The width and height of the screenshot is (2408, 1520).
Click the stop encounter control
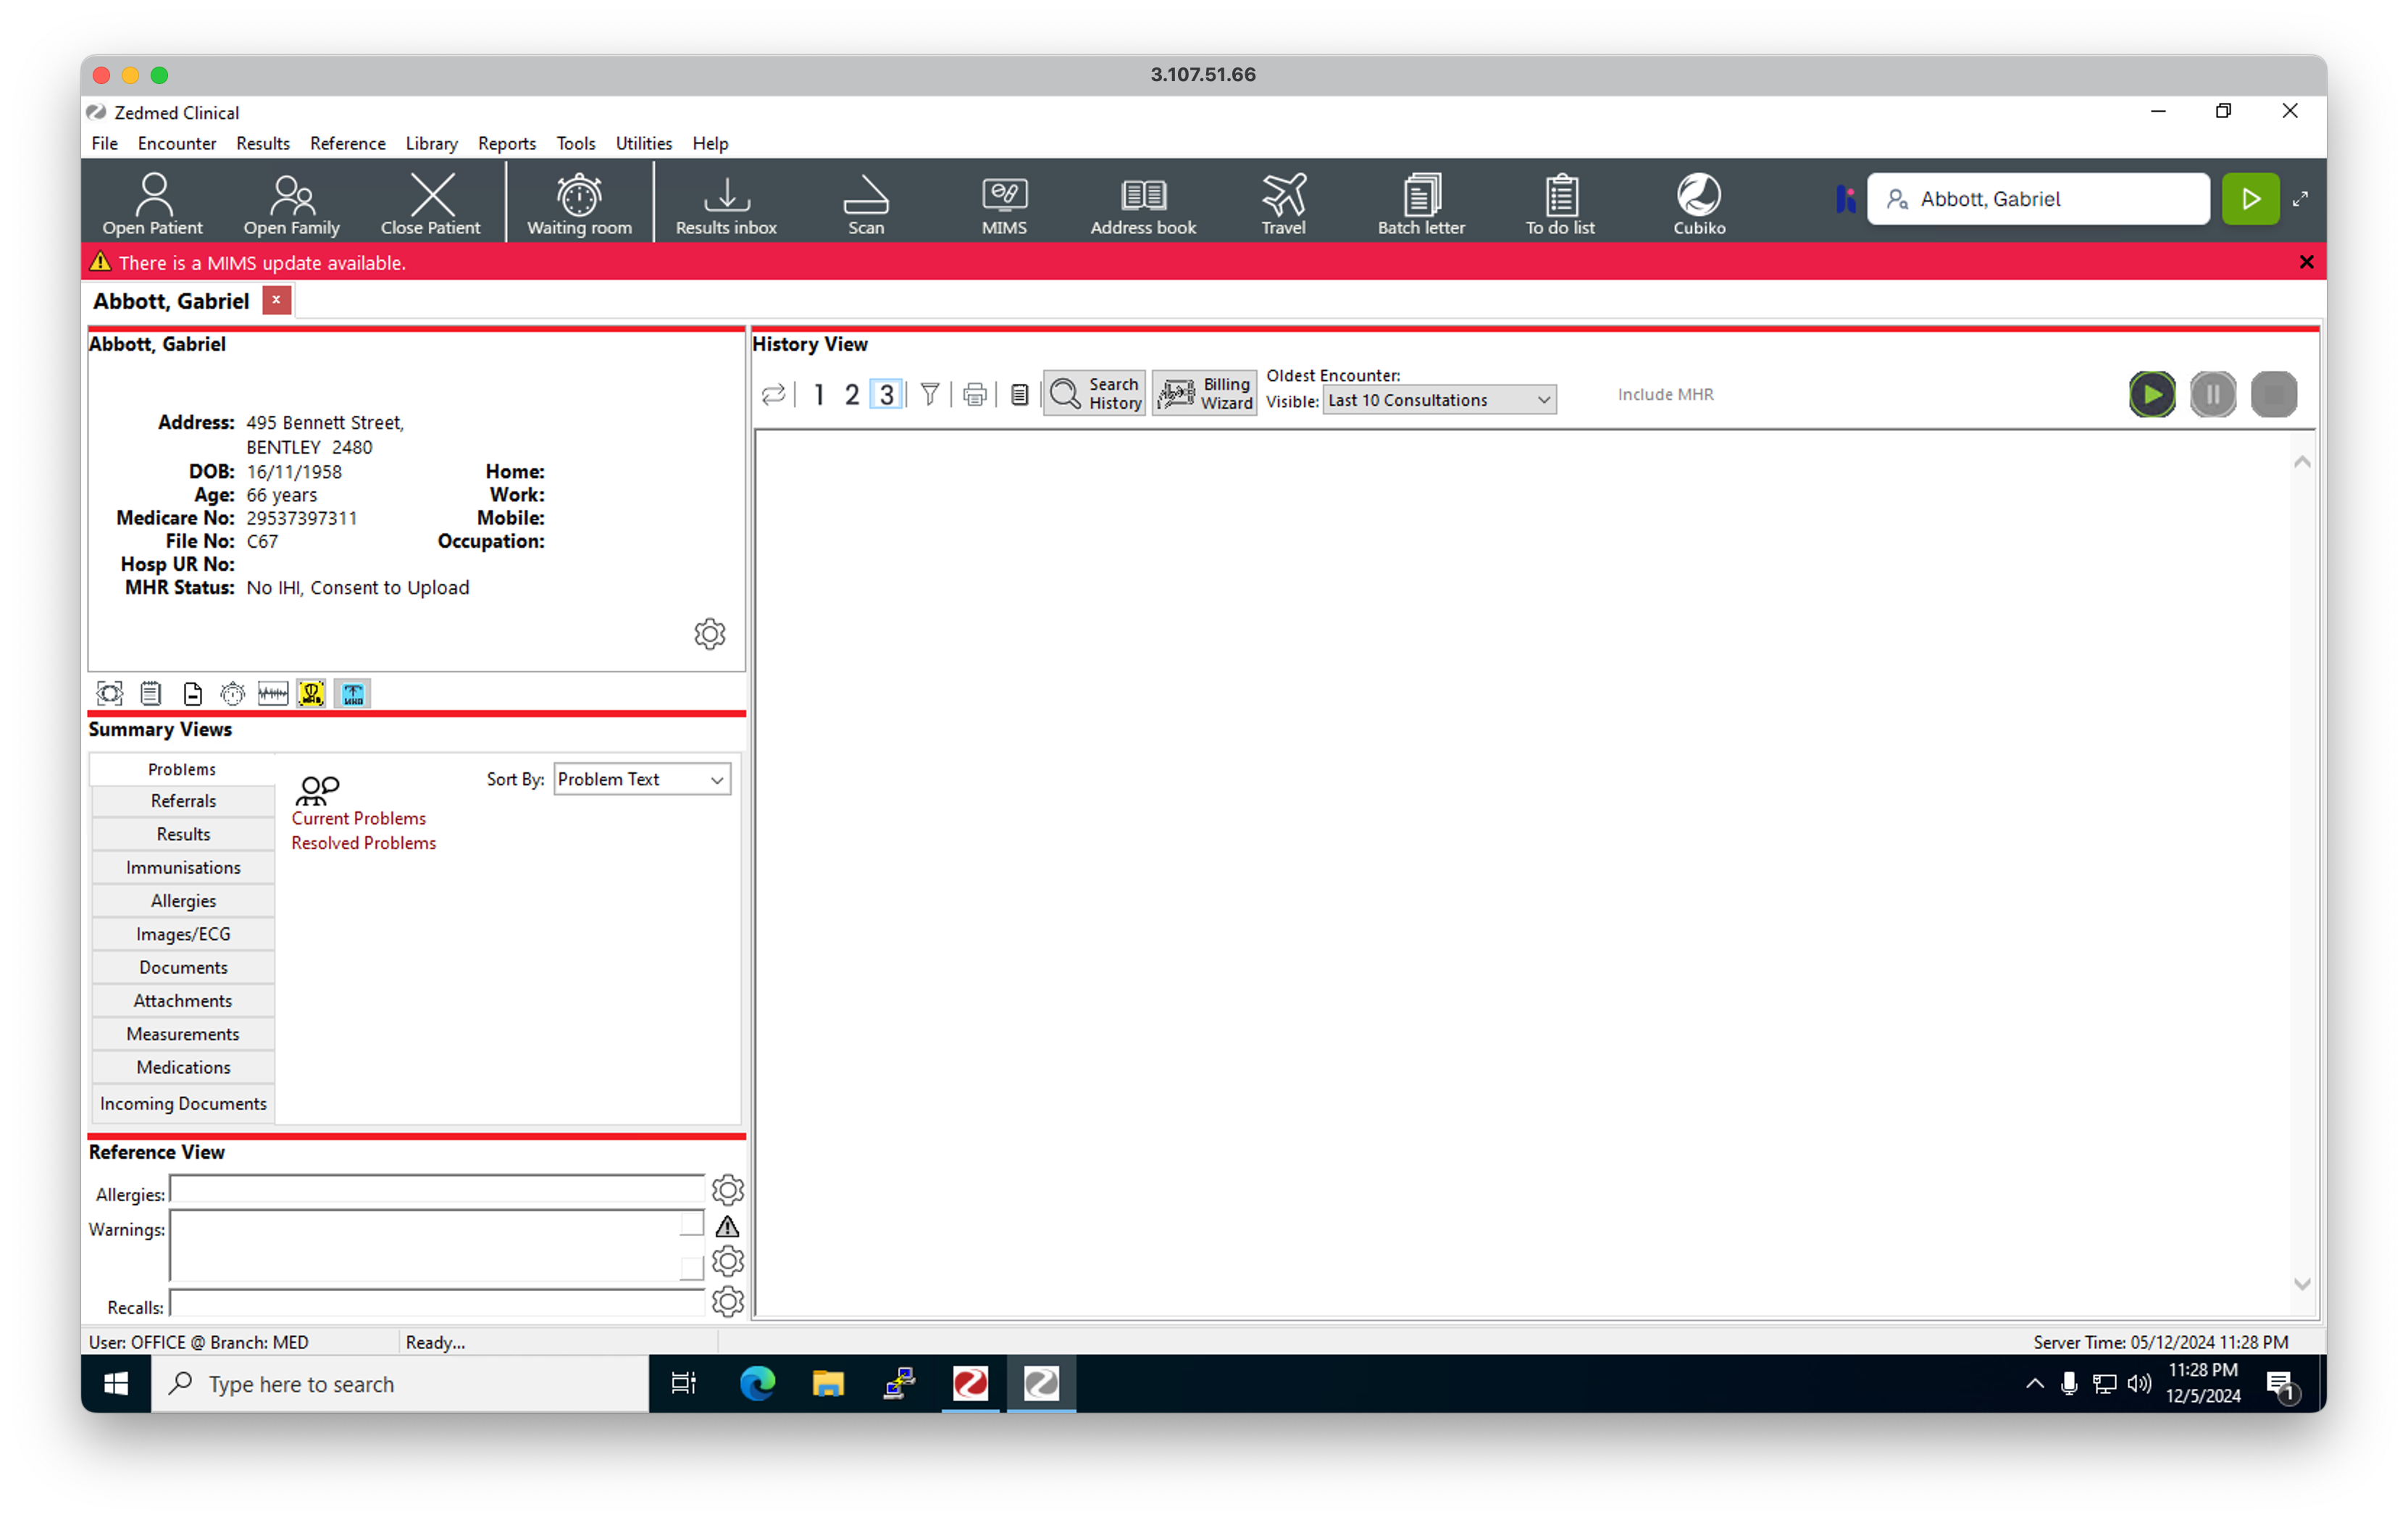(2274, 395)
